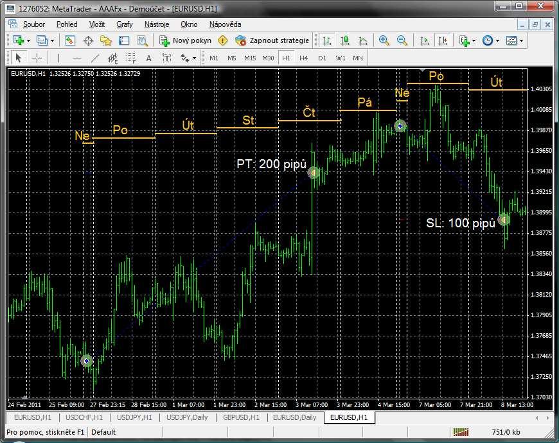Image resolution: width=559 pixels, height=443 pixels.
Task: Select the Text Label tool
Action: (x=166, y=58)
